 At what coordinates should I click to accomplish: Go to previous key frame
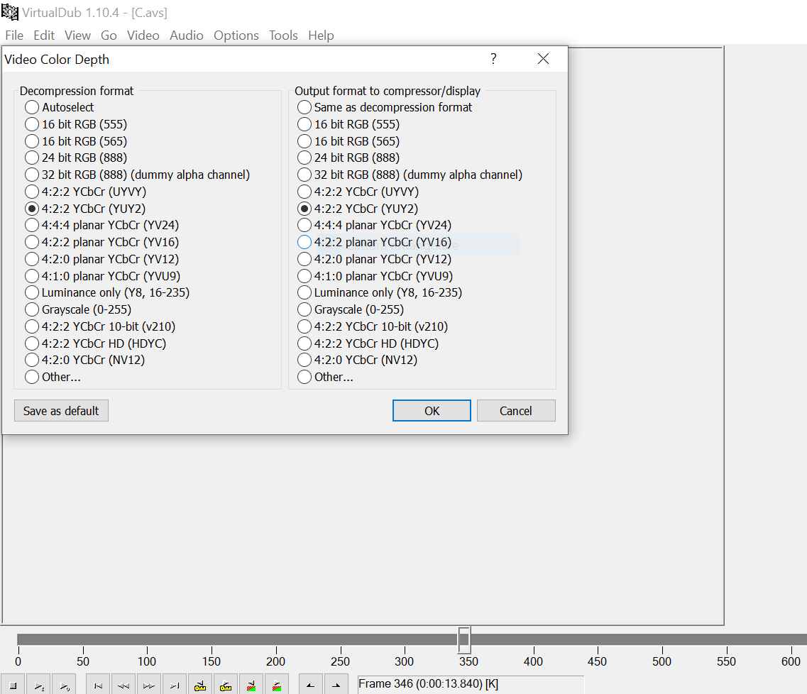(200, 685)
